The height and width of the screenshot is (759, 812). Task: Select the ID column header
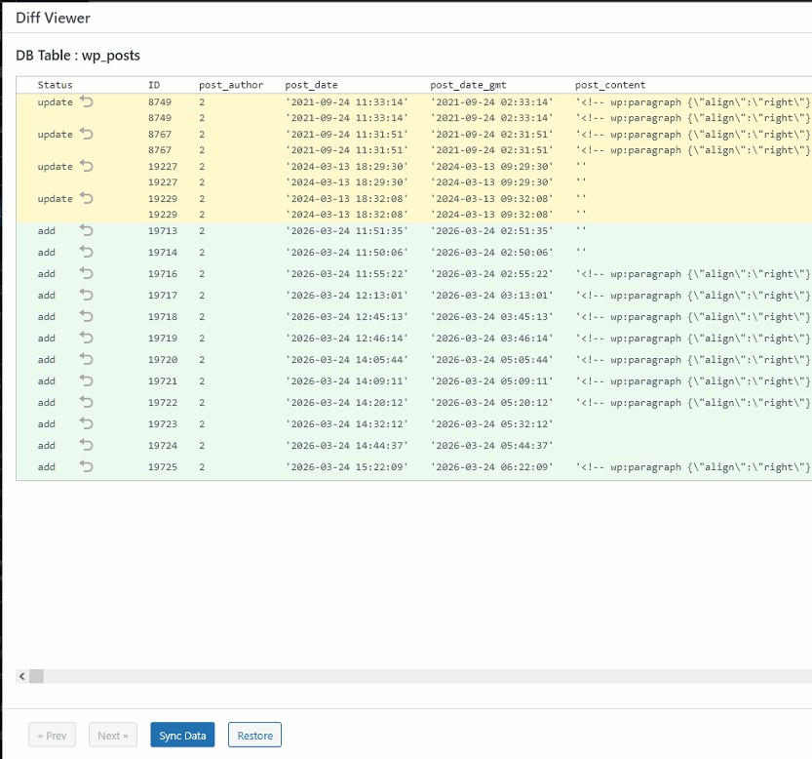click(154, 85)
